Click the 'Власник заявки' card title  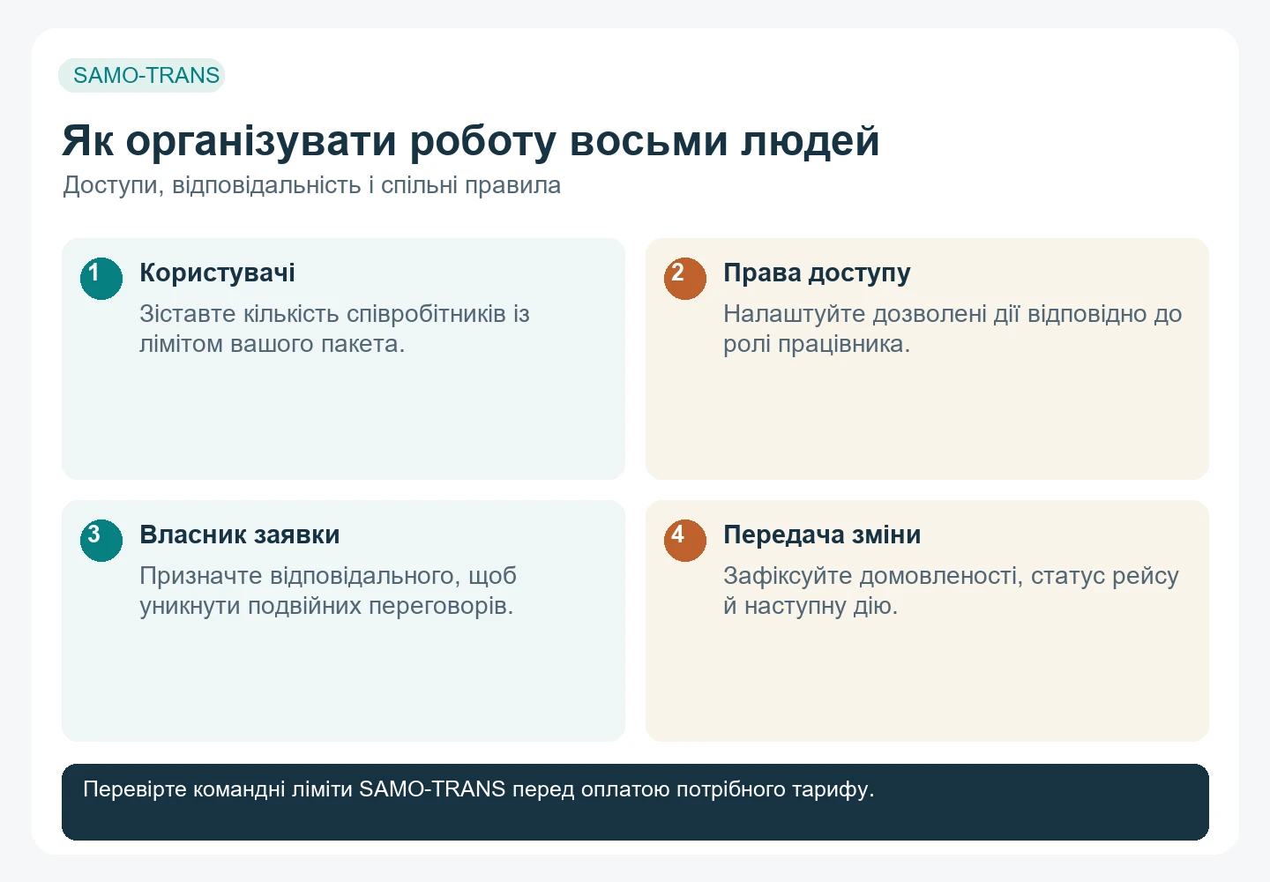240,534
